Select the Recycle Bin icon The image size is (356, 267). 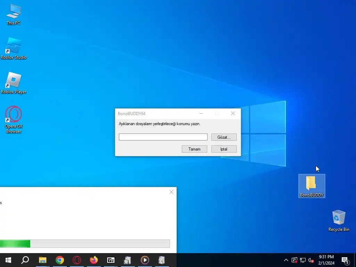(x=339, y=220)
